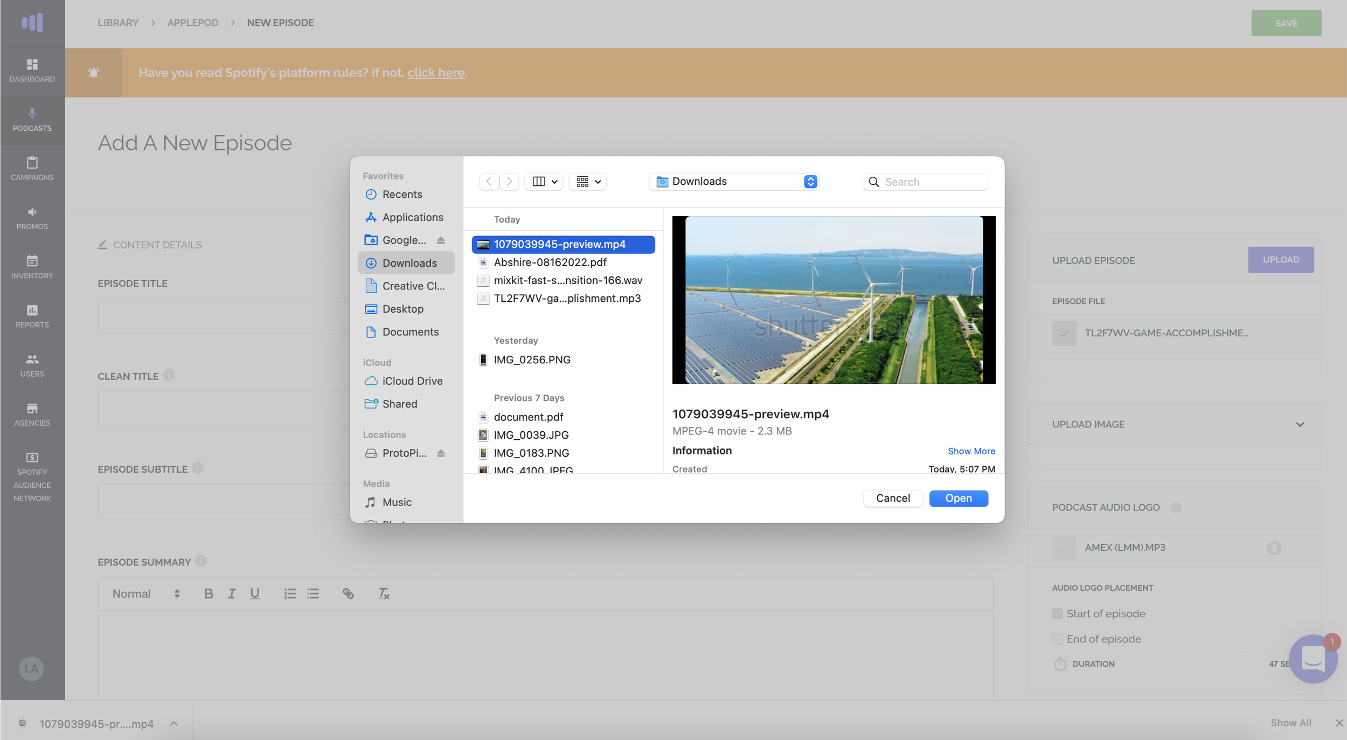Click the Bold formatting icon
This screenshot has width=1347, height=740.
tap(209, 593)
